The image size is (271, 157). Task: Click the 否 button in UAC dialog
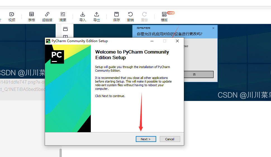tap(199, 74)
